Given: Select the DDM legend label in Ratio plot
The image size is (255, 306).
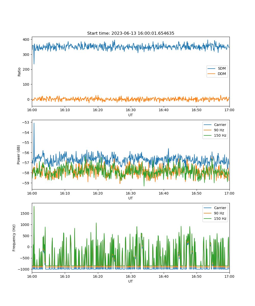Looking at the screenshot, I should click(222, 74).
